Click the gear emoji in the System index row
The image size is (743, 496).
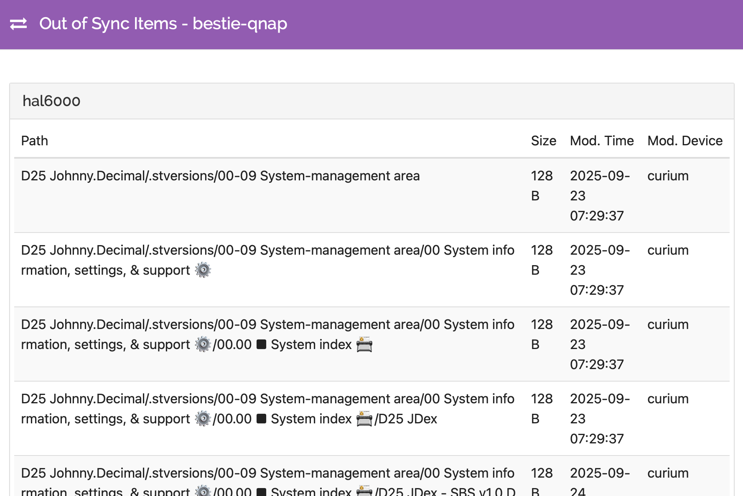click(203, 344)
